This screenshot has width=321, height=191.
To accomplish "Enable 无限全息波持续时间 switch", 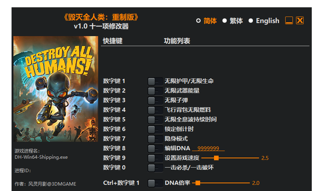I will pyautogui.click(x=155, y=120).
